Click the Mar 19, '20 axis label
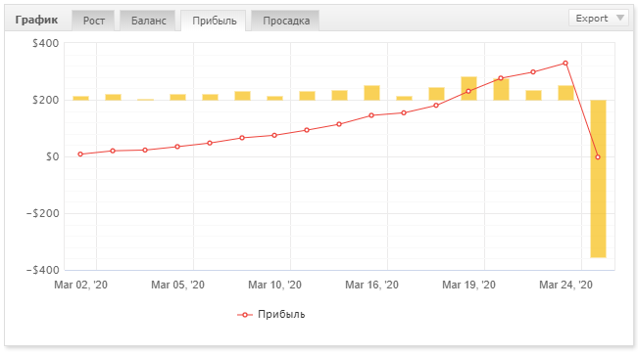This screenshot has height=352, width=638. (x=468, y=285)
